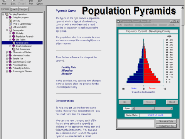Collapse the Demography tree node
Image resolution: width=185 pixels, height=139 pixels.
click(x=7, y=30)
